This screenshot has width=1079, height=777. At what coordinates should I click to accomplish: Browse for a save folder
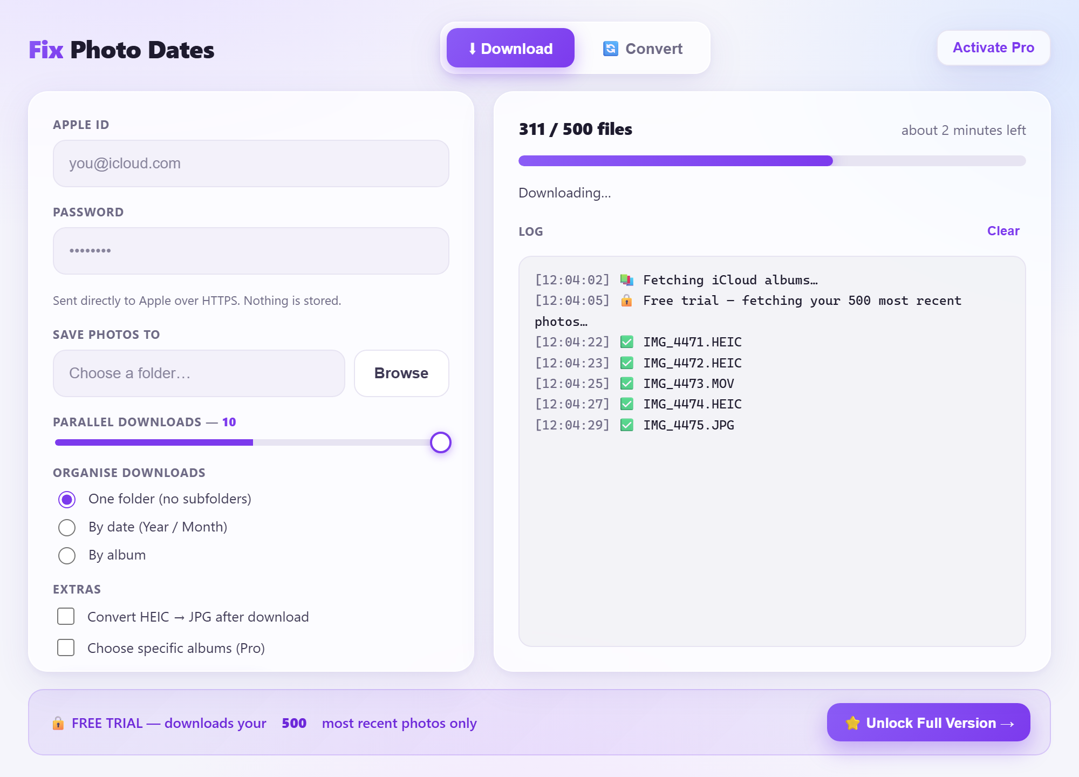point(401,373)
